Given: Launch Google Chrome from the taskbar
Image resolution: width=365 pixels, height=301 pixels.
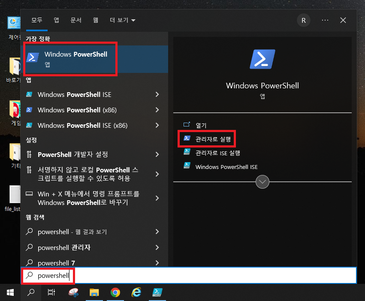Looking at the screenshot, I should point(115,292).
